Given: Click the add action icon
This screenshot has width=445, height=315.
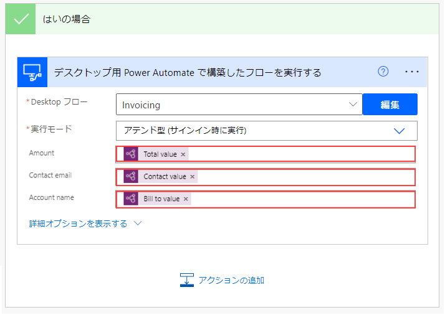Looking at the screenshot, I should tap(187, 280).
